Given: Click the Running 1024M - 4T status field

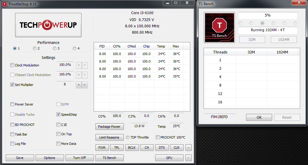Looking at the screenshot, I should pos(268,30).
